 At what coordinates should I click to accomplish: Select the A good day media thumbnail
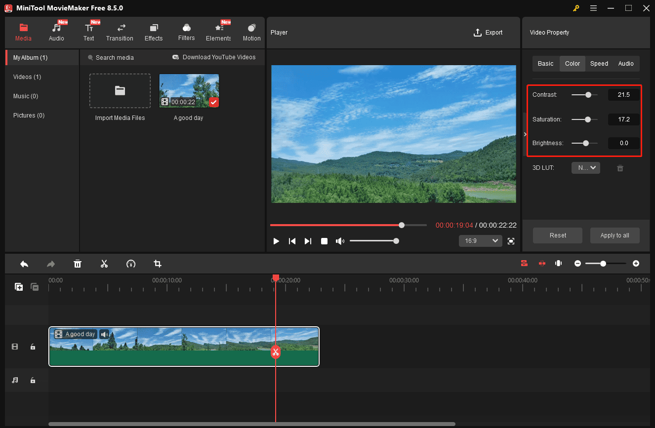coord(189,90)
